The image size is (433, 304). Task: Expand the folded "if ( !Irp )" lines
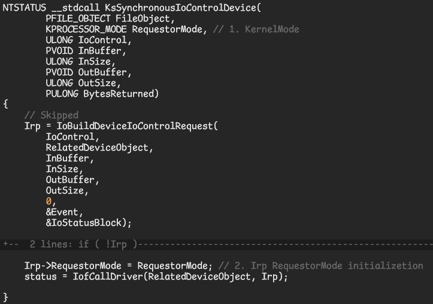point(72,244)
